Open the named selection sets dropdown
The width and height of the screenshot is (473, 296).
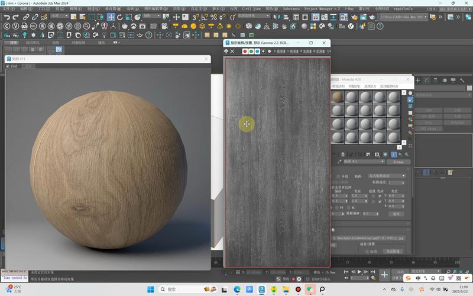(254, 16)
